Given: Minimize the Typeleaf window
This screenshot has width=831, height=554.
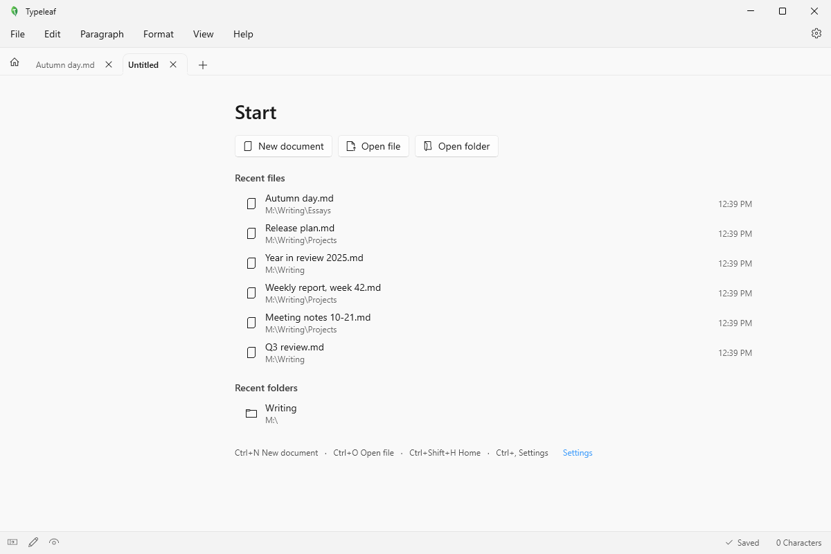Looking at the screenshot, I should point(751,11).
